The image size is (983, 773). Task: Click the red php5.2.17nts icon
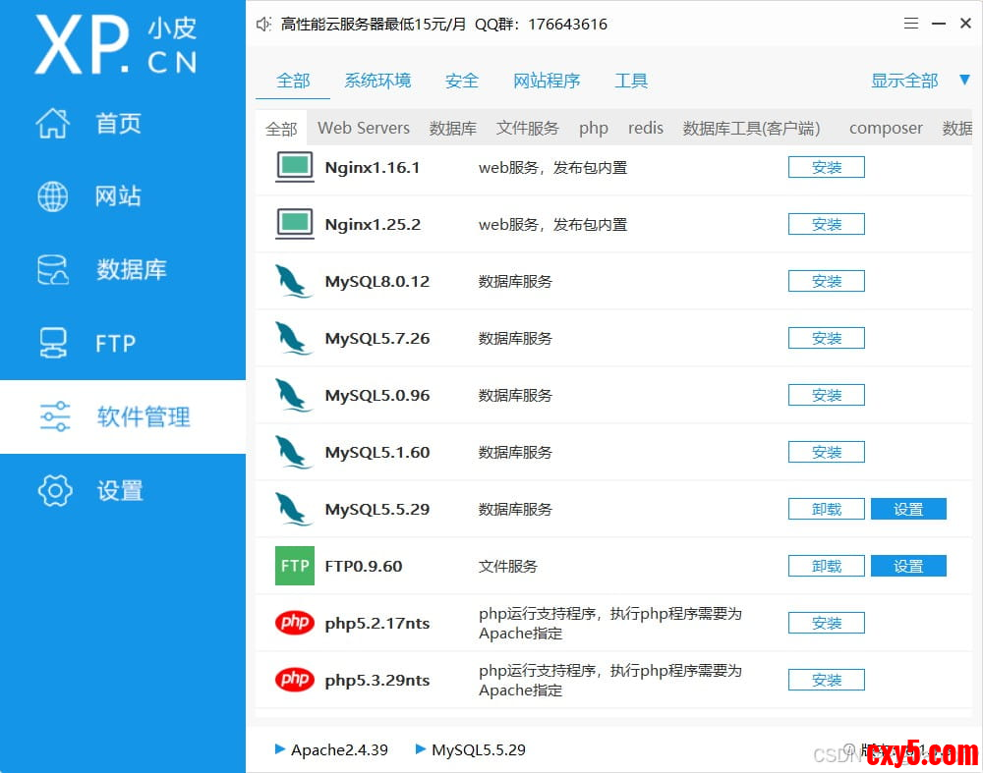[x=294, y=623]
